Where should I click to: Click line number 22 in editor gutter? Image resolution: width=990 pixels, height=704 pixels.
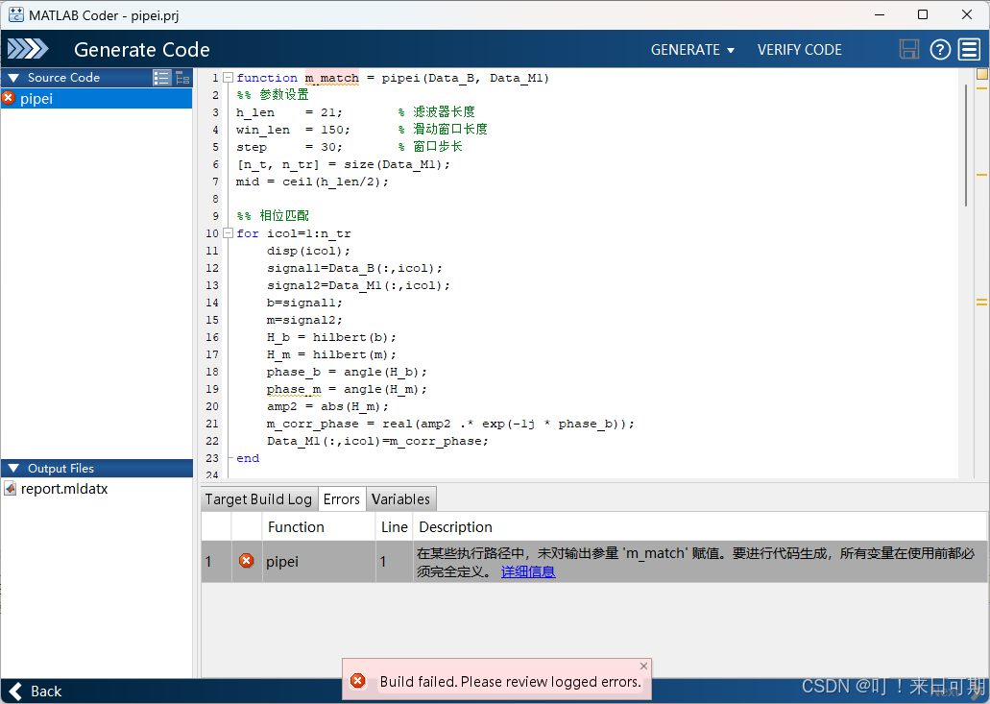point(212,441)
